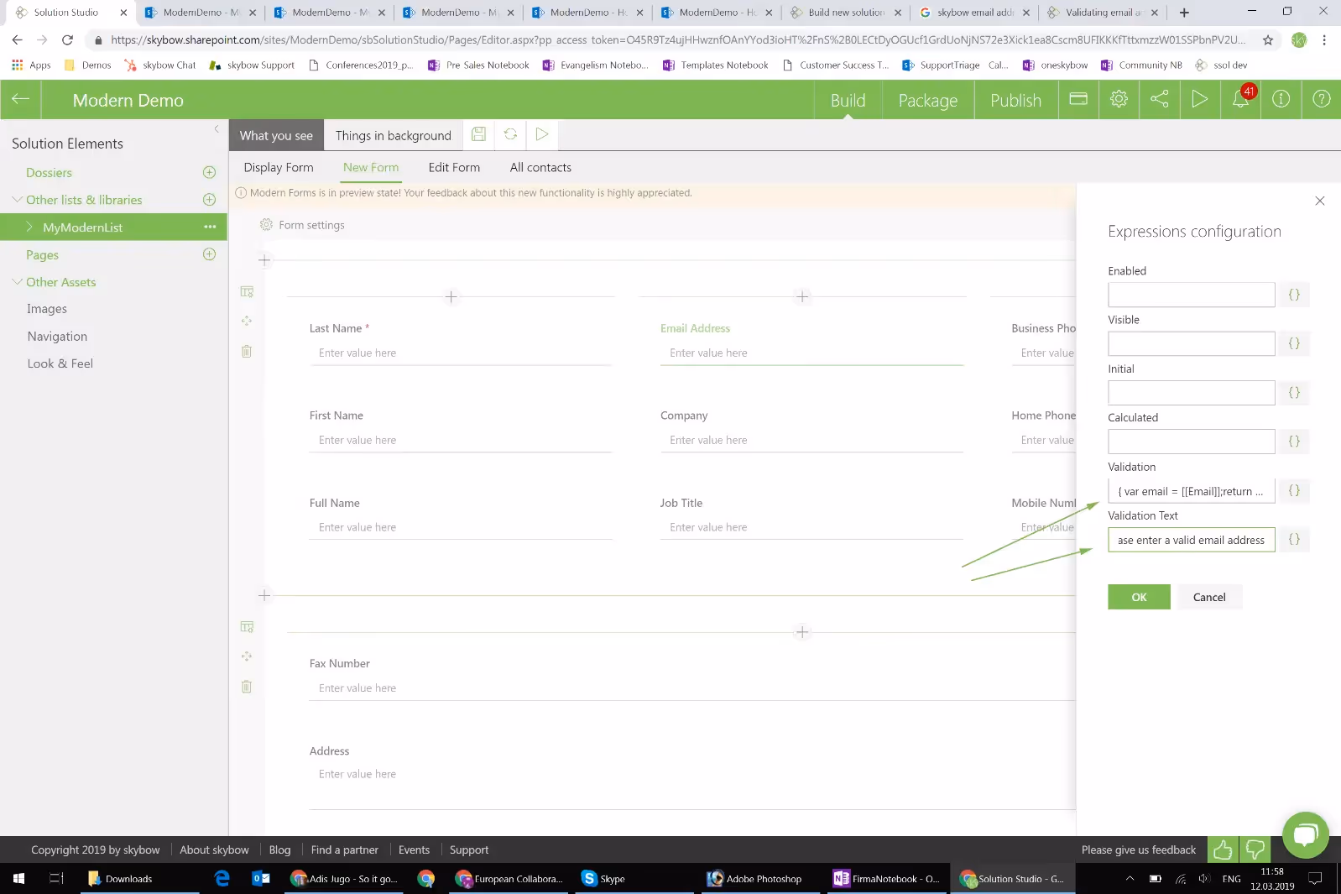Open the chat bubble widget

click(1306, 834)
